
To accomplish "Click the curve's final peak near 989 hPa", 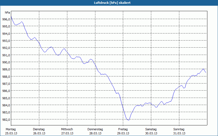I will (x=203, y=69).
